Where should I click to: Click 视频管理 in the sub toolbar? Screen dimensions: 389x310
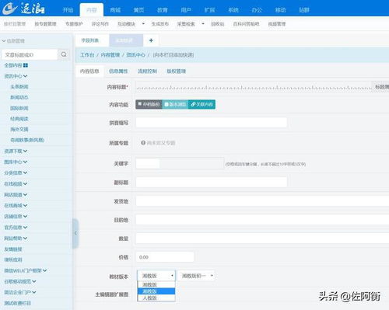(x=277, y=24)
